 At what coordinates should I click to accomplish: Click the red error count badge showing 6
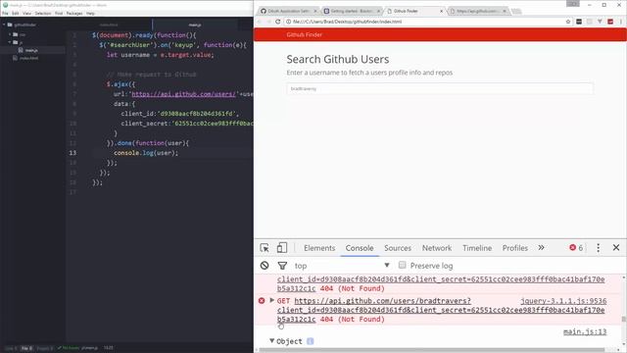(576, 248)
